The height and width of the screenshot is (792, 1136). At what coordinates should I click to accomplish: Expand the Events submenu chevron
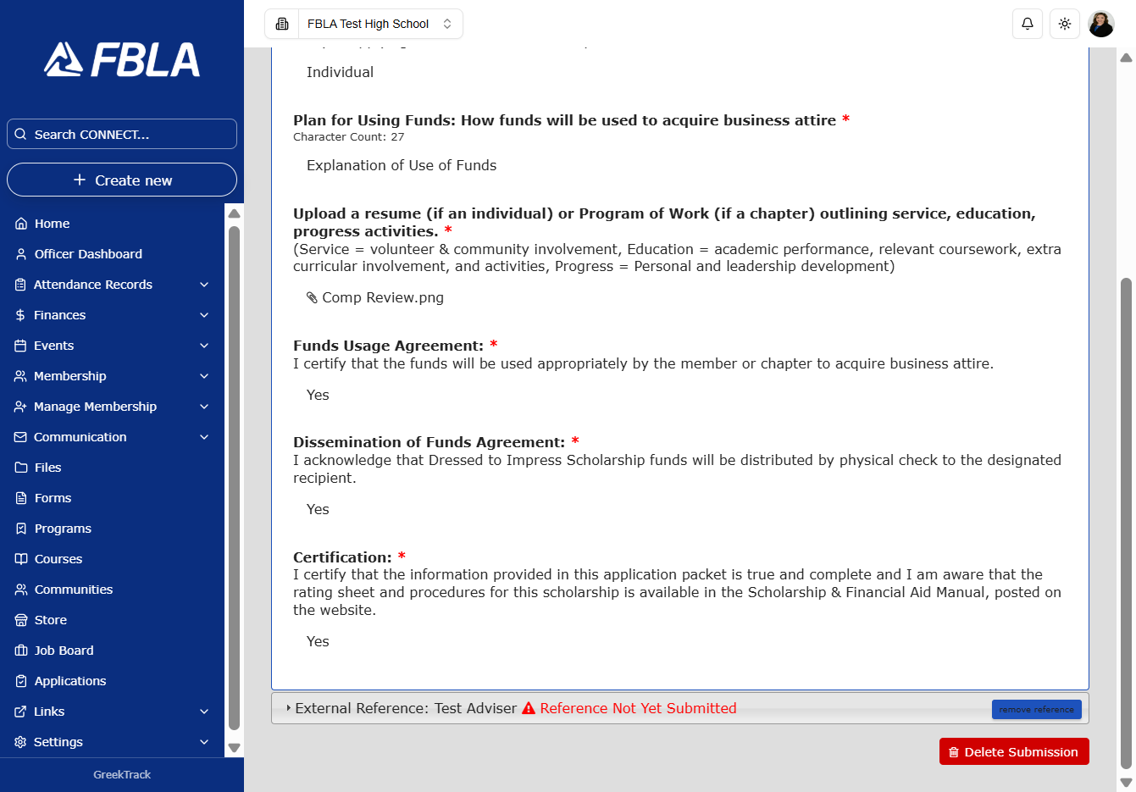204,346
